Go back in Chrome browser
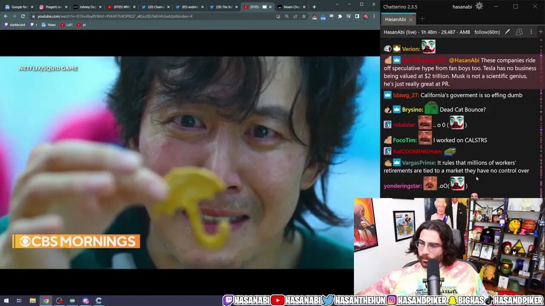The image size is (545, 306). [6, 16]
